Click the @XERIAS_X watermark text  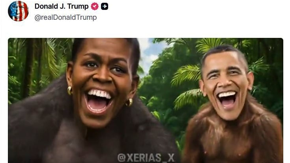coord(146,157)
